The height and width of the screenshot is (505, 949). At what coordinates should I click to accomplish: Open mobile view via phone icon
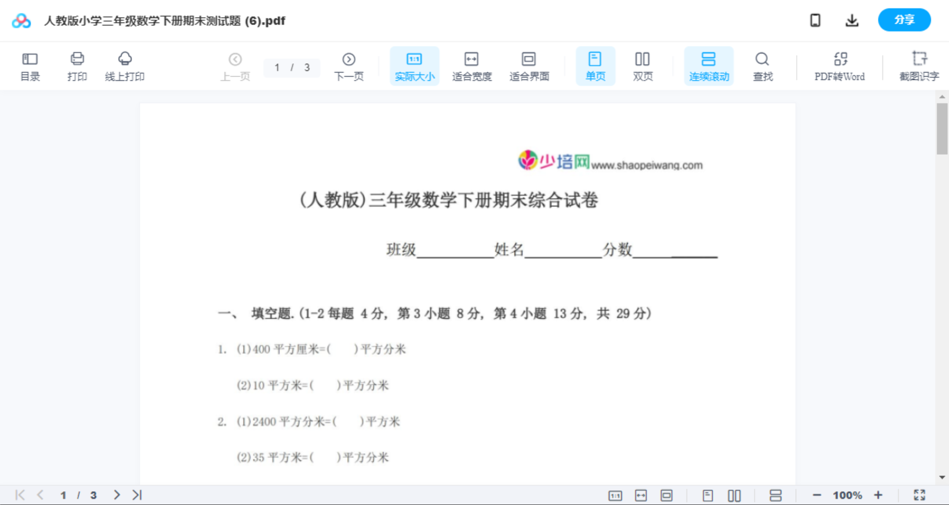(815, 20)
